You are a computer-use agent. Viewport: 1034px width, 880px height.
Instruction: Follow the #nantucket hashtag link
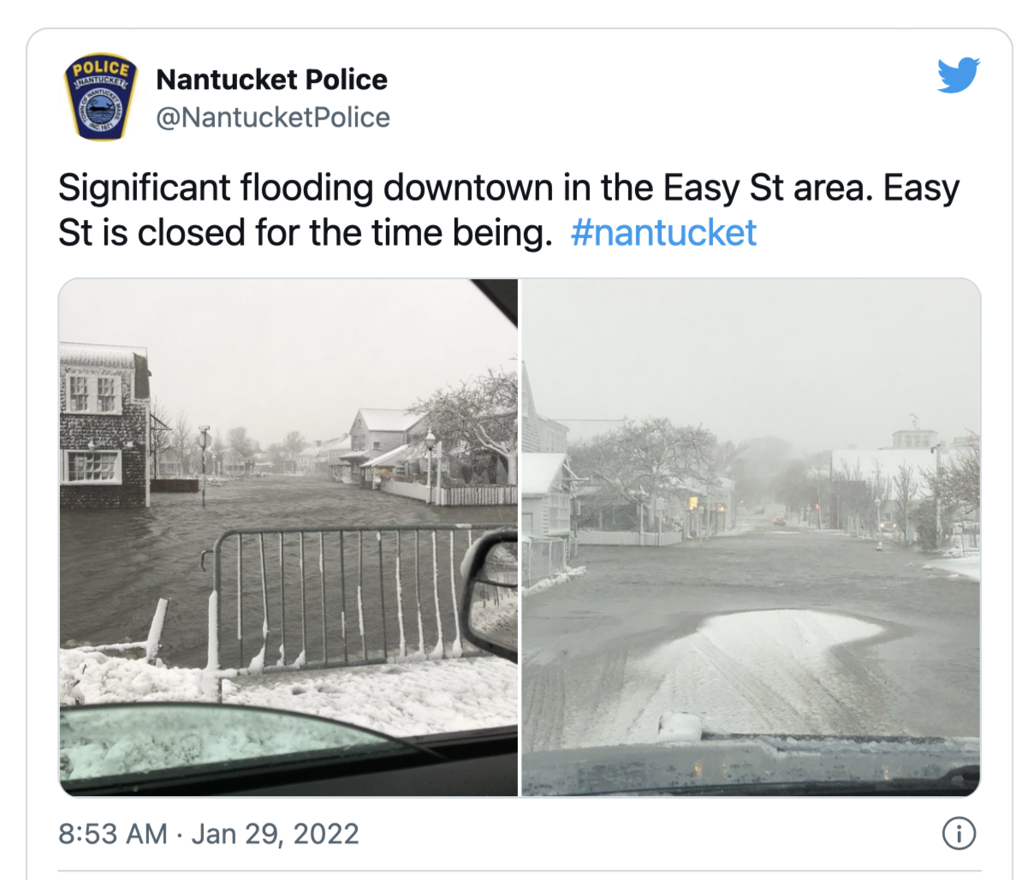[x=663, y=233]
